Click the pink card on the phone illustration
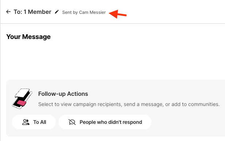225x141 pixels. click(21, 103)
